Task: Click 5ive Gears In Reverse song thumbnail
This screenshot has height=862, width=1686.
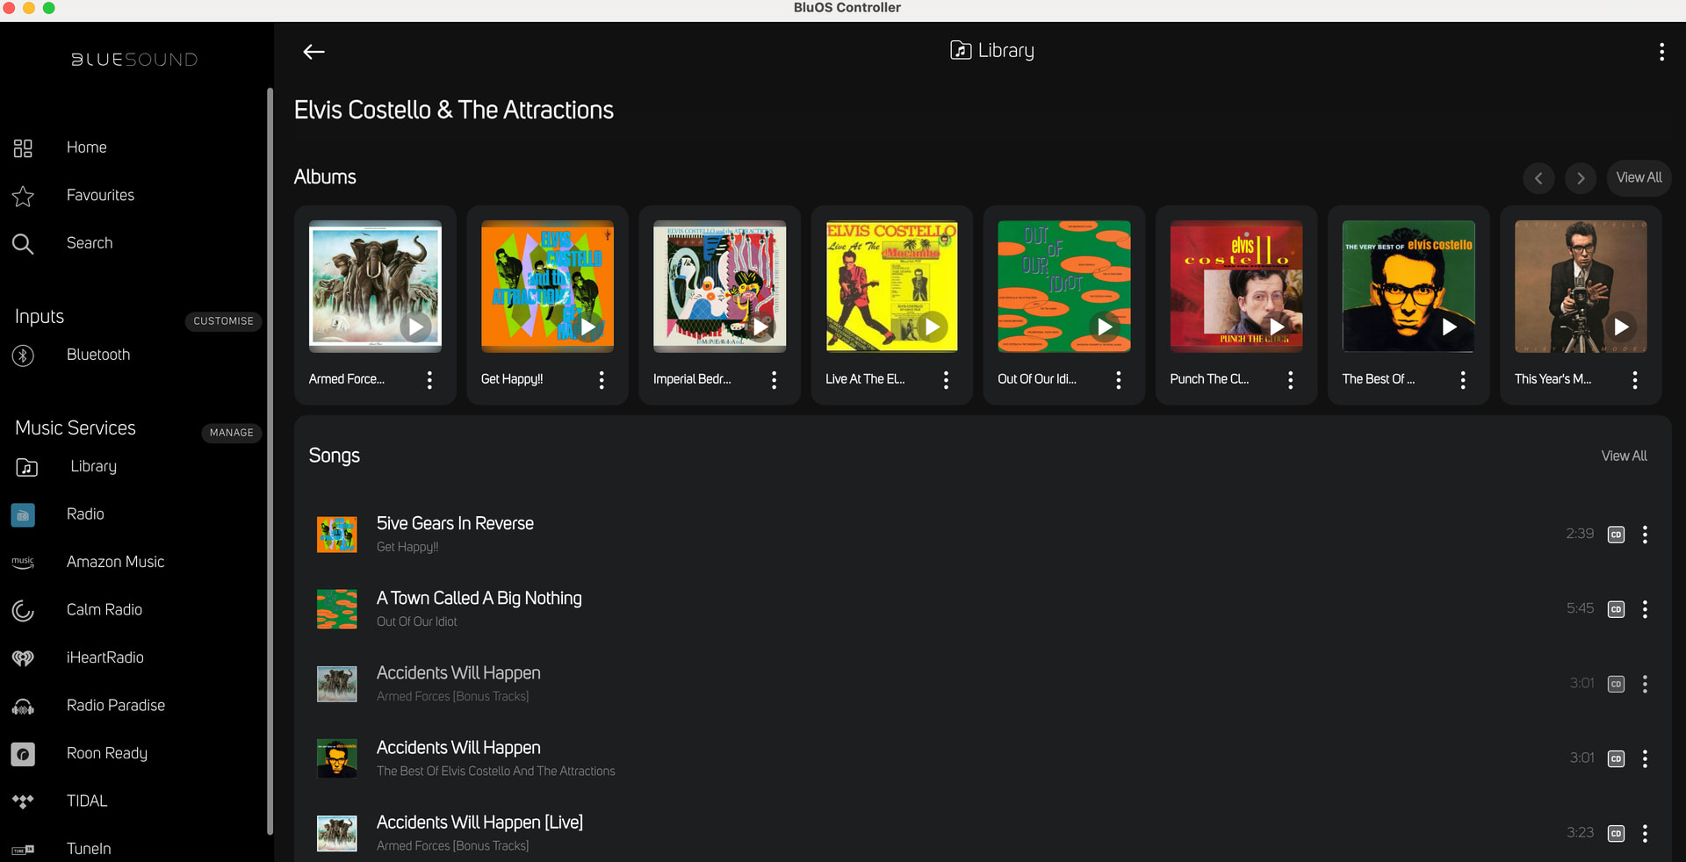Action: tap(337, 535)
